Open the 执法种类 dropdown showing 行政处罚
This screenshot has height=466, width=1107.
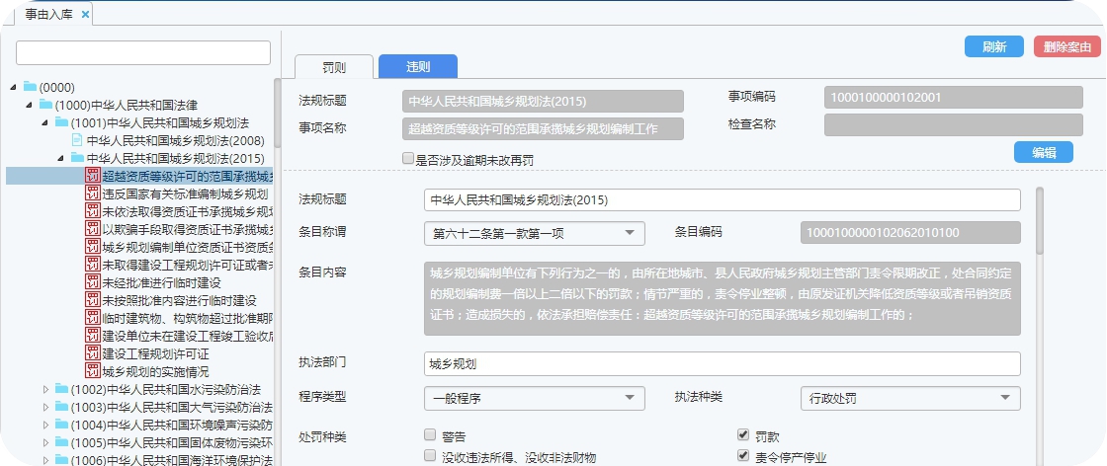[x=910, y=398]
